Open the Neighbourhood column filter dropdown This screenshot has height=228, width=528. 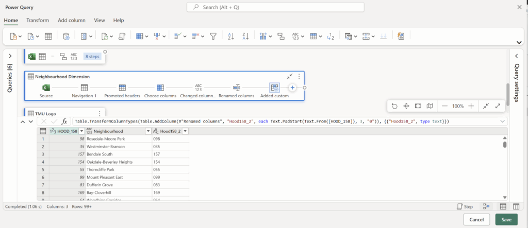pos(147,131)
